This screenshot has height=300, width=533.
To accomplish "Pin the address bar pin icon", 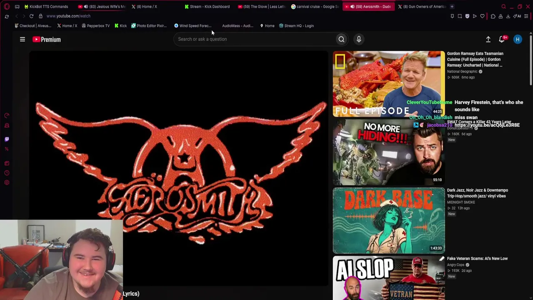I will tap(452, 16).
